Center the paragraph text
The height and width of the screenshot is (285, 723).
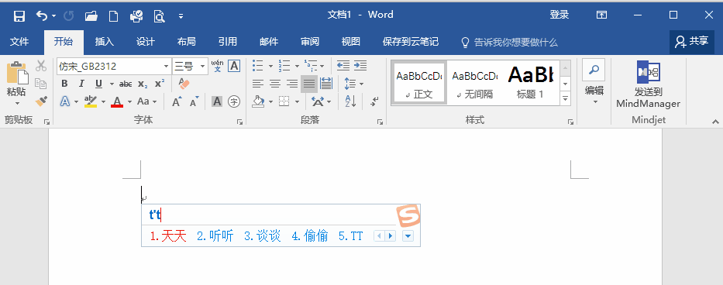tap(275, 84)
